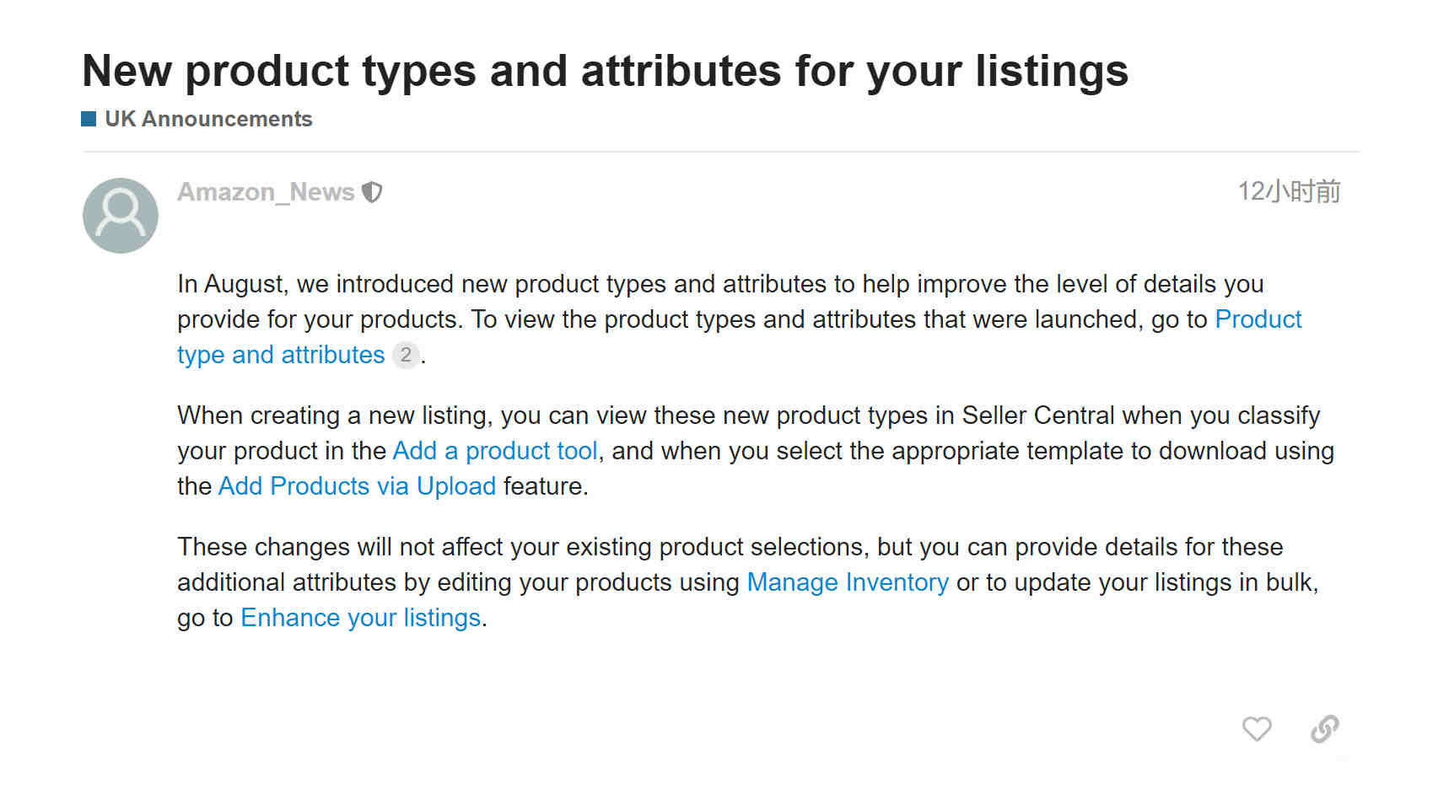Click the word 'Upload' in the upload link
Screen dimensions: 1449x788
click(x=456, y=486)
